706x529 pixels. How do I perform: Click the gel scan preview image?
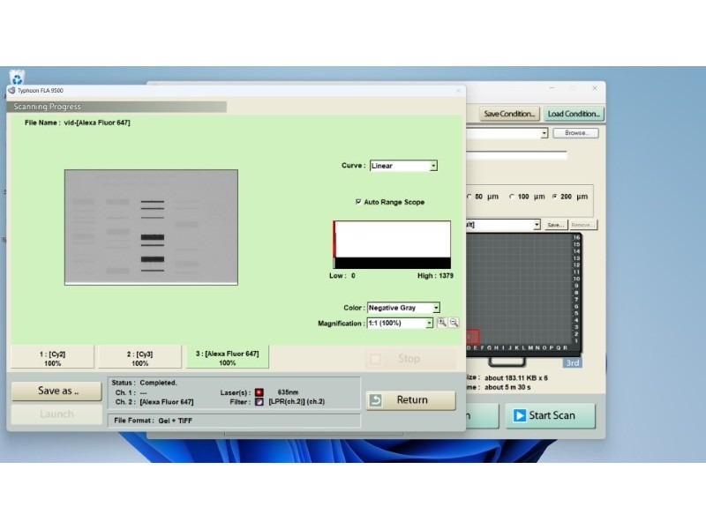151,227
